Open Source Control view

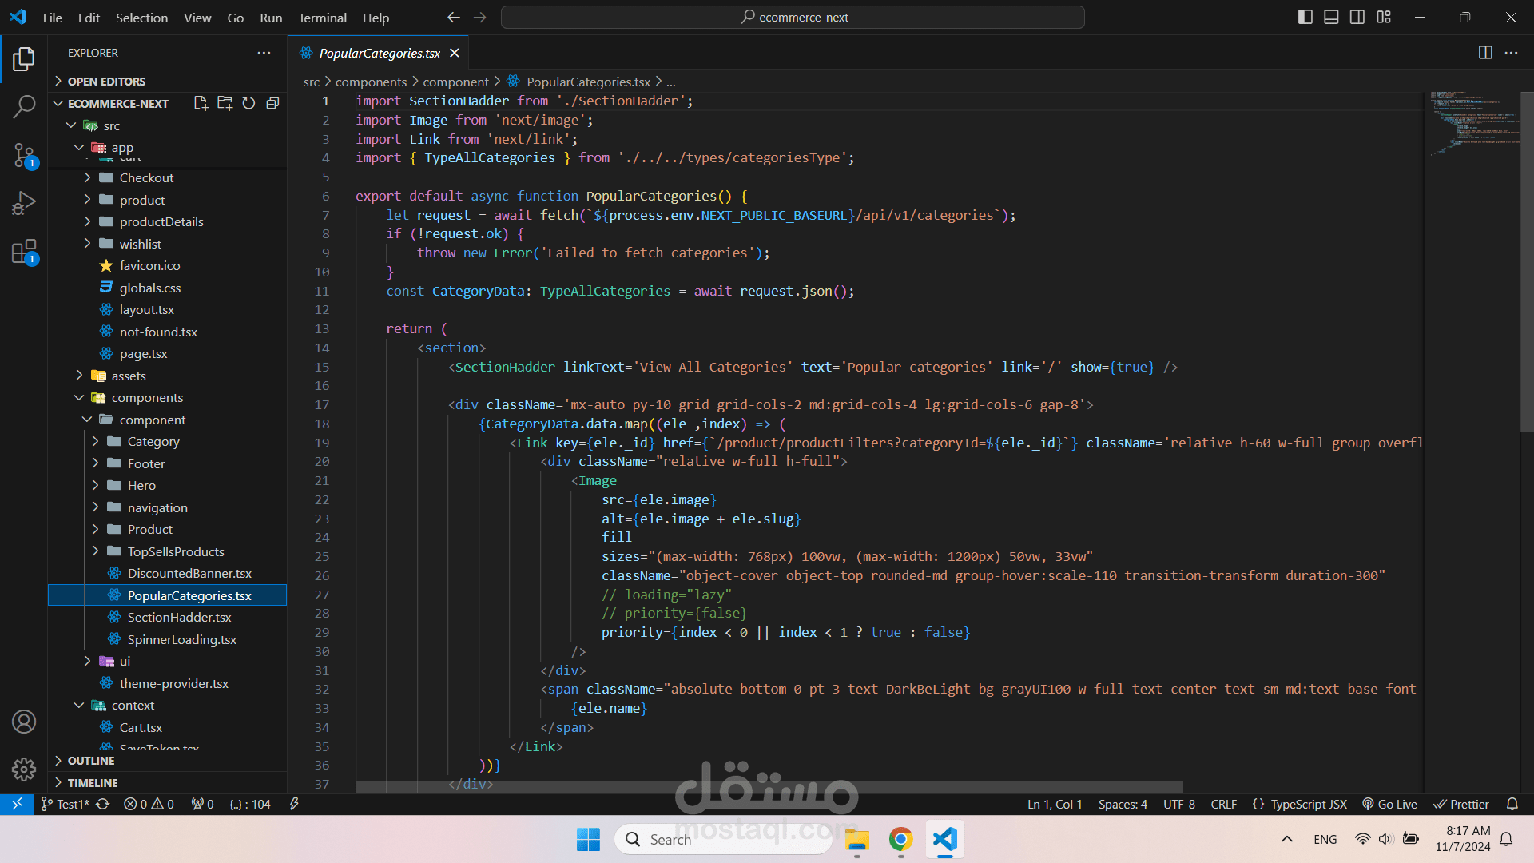(x=24, y=155)
